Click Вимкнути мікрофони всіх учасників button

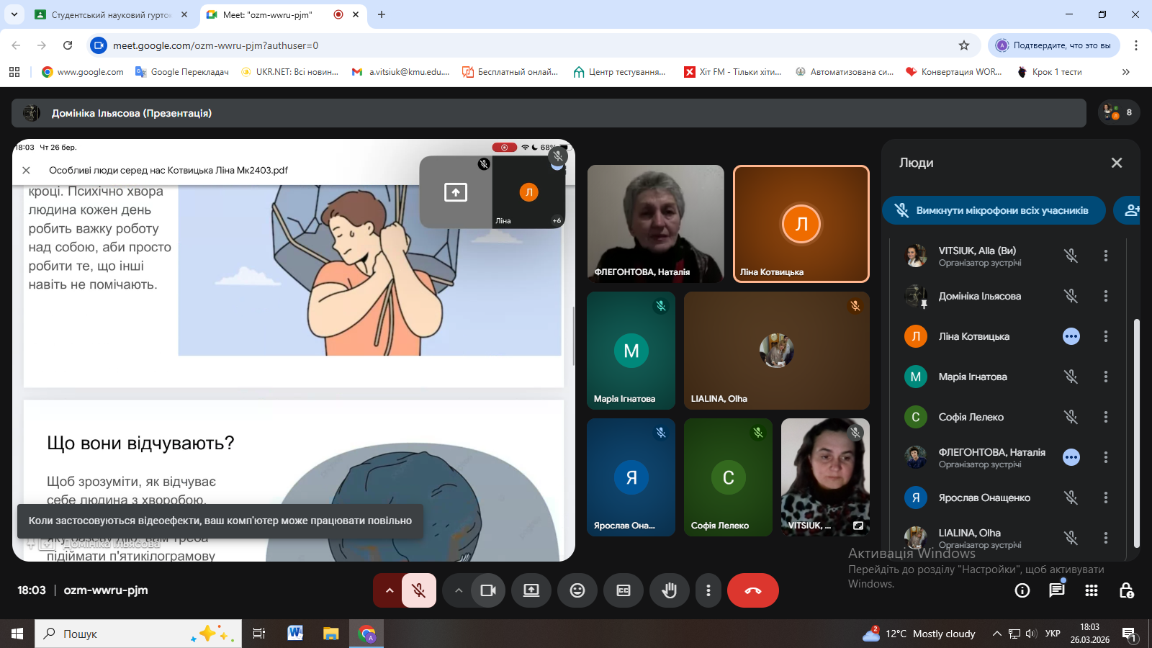coord(994,210)
